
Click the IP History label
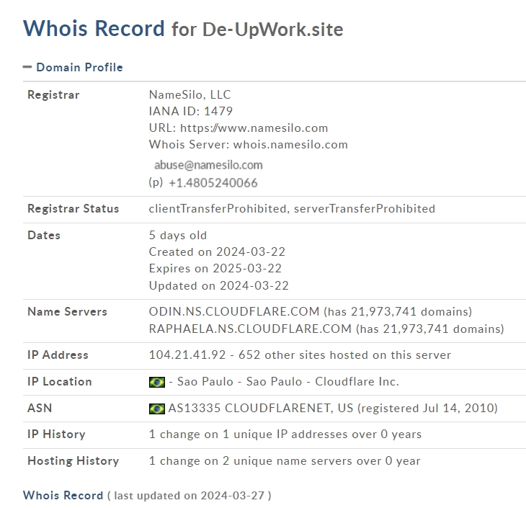coord(56,435)
